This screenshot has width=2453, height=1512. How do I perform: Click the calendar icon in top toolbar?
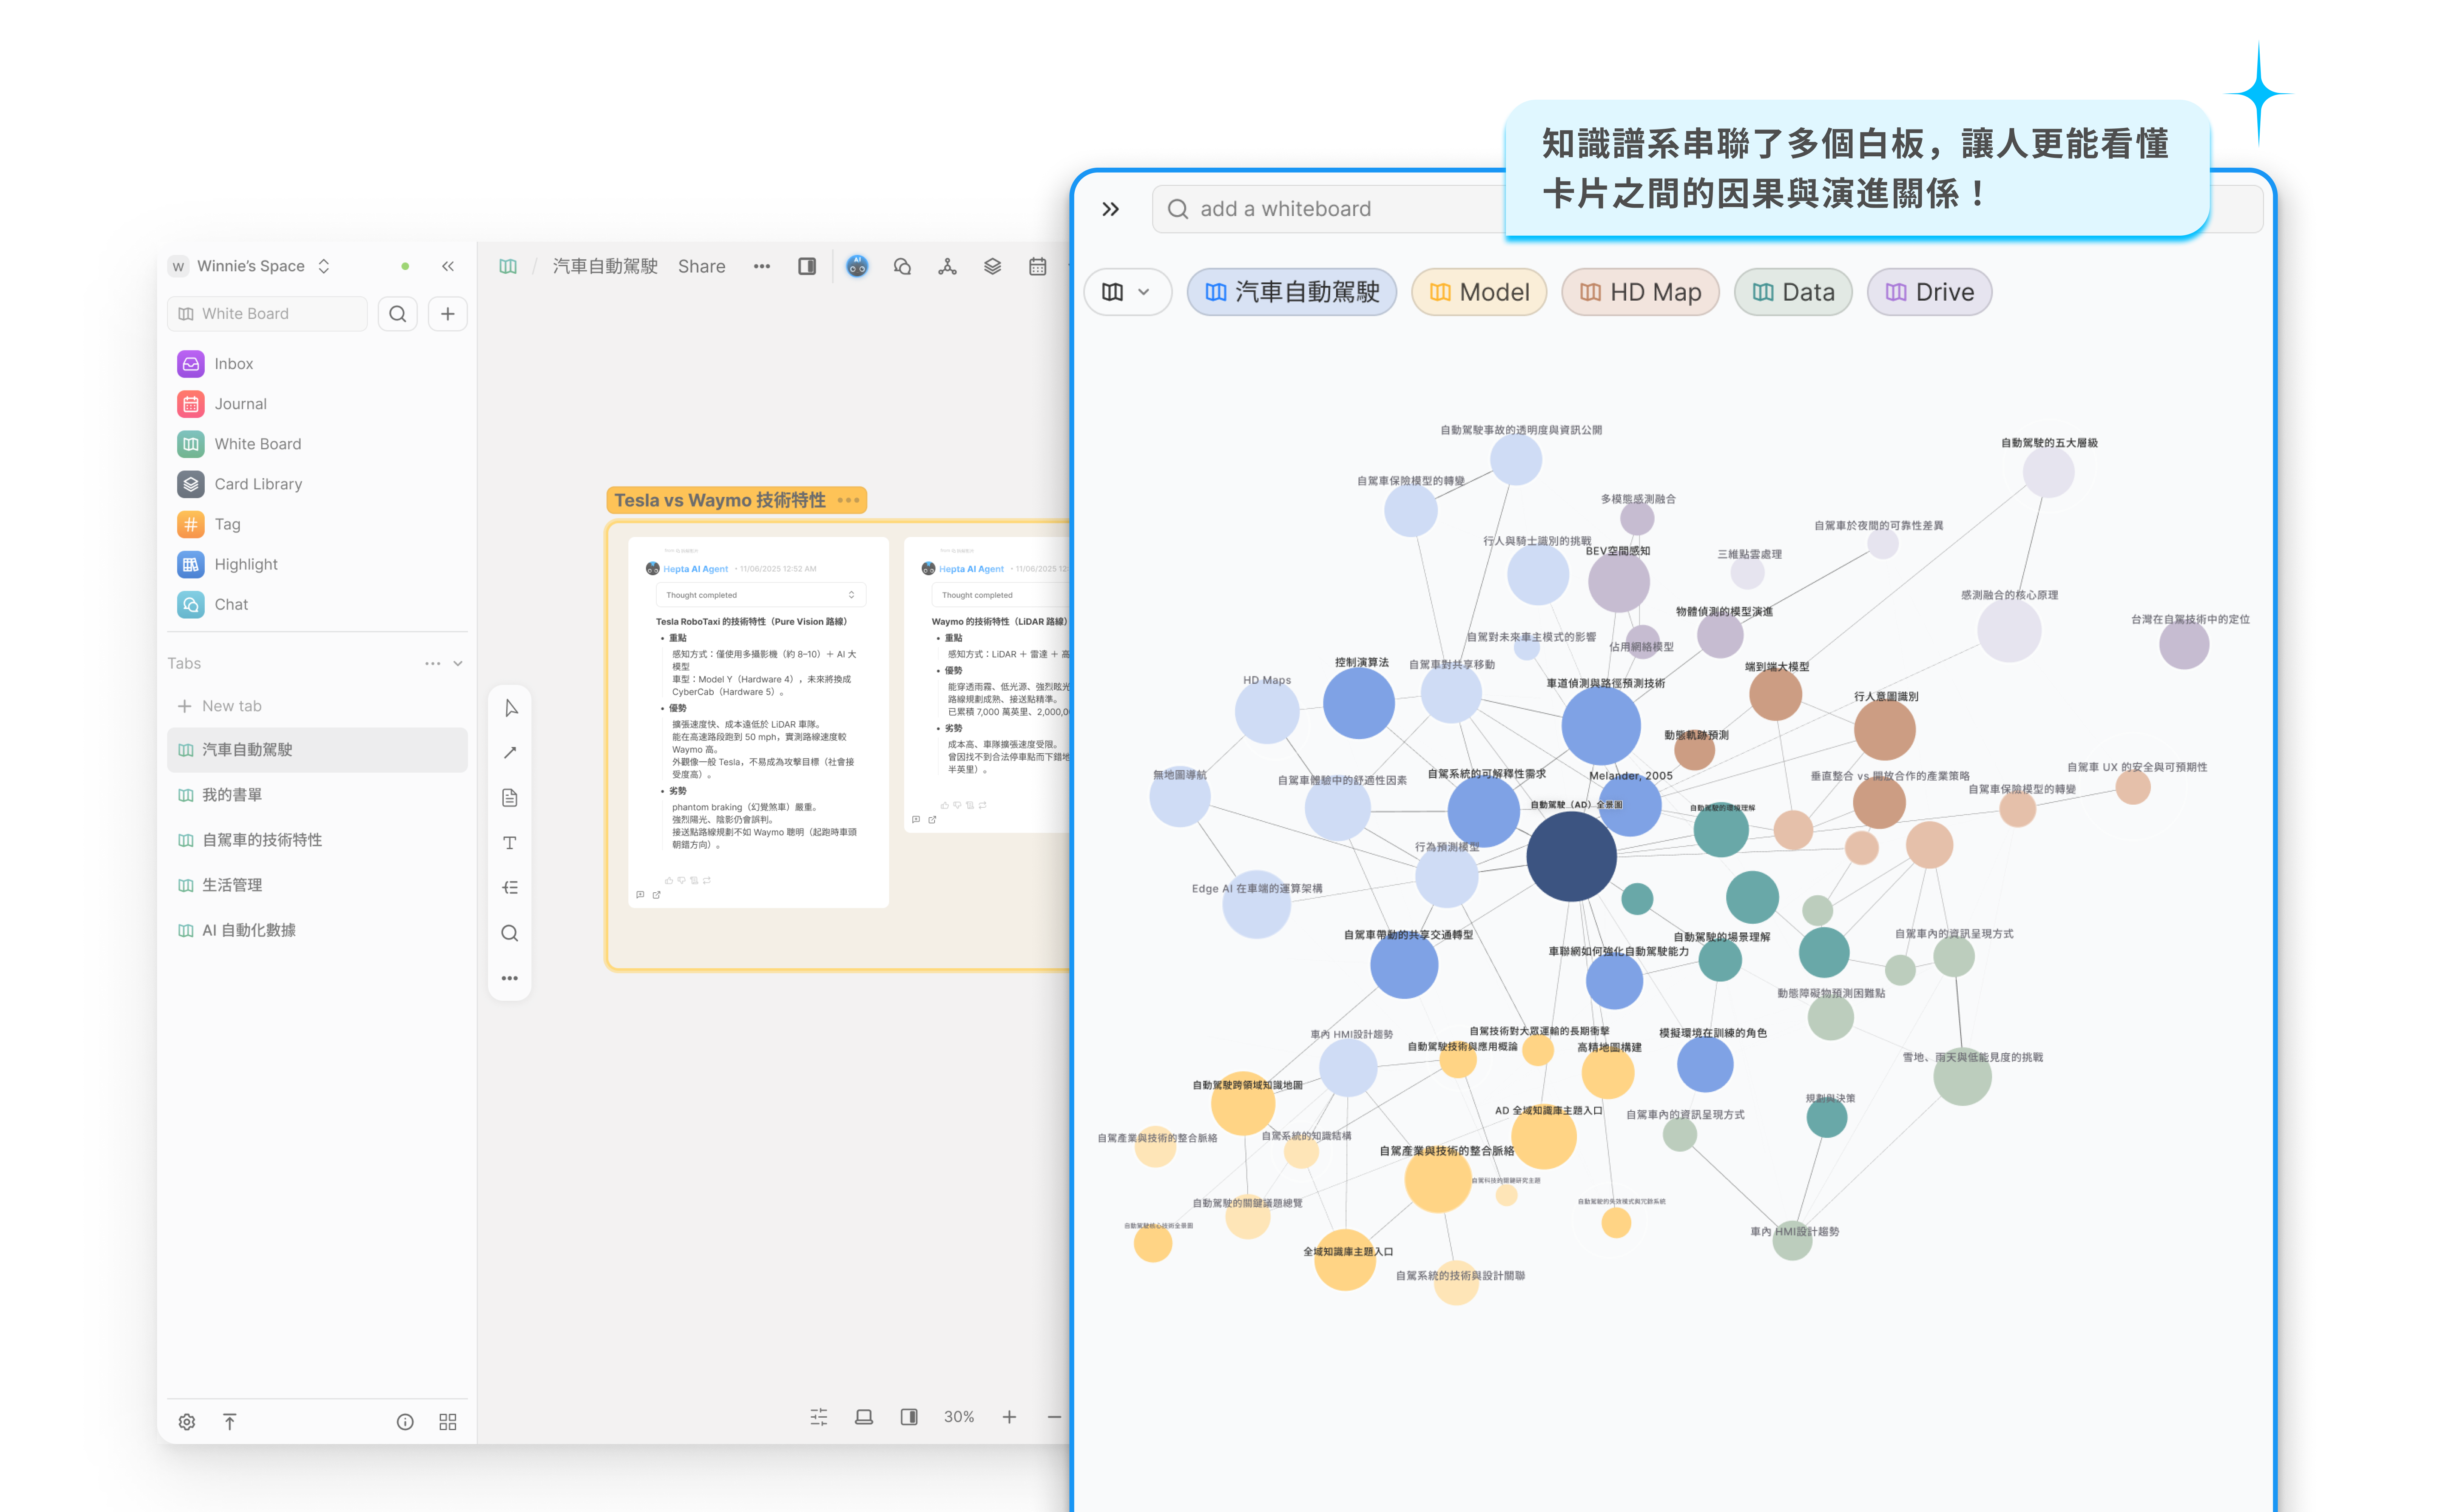coord(1037,266)
